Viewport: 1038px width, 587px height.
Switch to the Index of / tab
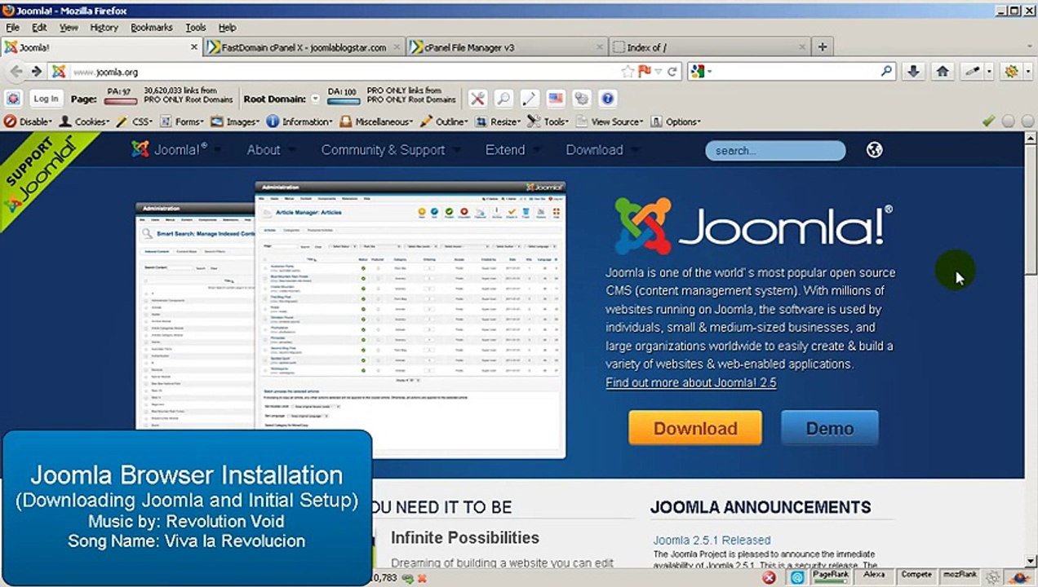click(x=710, y=47)
